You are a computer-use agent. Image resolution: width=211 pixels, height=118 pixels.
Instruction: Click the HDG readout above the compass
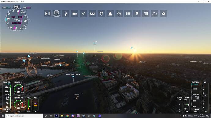pos(6,8)
